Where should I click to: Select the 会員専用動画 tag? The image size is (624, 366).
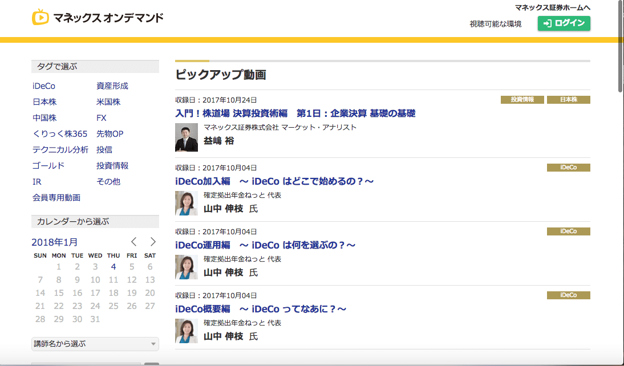click(x=56, y=198)
